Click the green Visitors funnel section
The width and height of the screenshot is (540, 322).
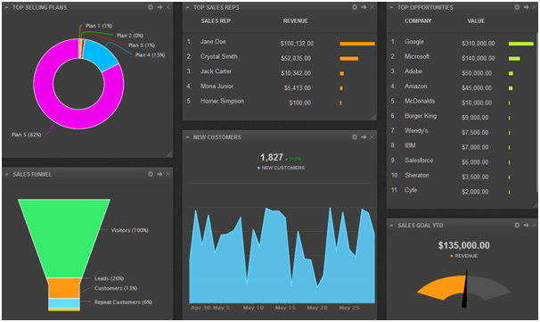[x=64, y=238]
